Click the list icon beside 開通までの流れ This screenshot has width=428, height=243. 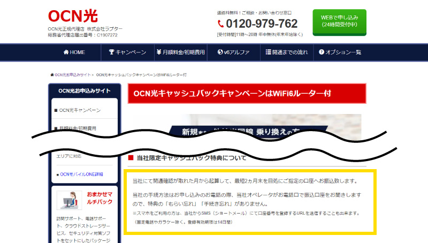click(x=269, y=52)
